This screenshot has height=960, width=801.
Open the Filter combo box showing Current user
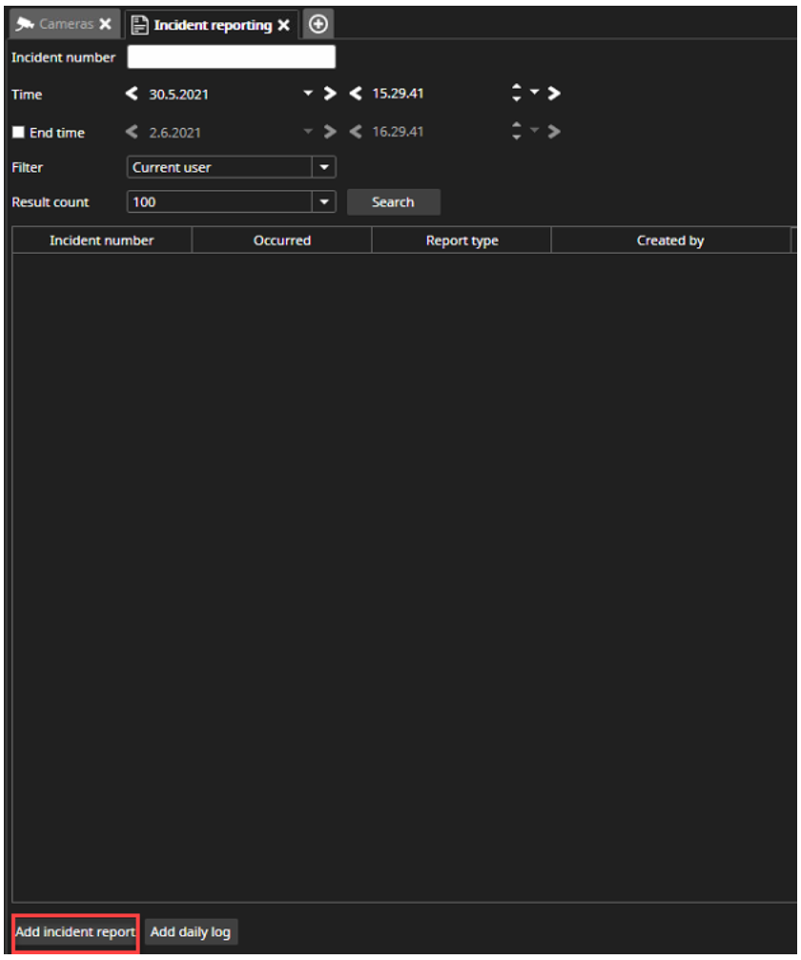232,167
